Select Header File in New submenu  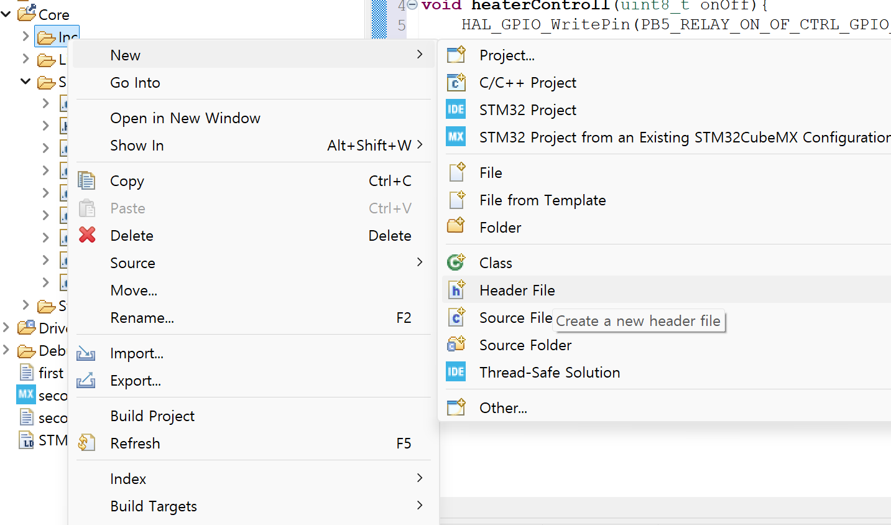[x=667, y=290]
